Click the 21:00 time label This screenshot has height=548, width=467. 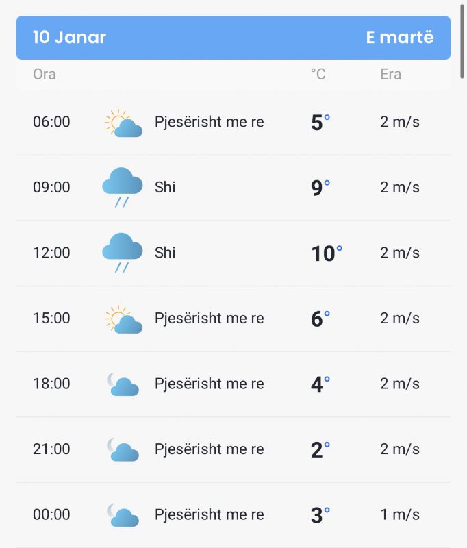[x=51, y=449]
